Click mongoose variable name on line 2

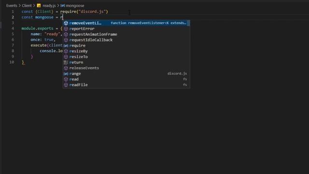[x=44, y=17]
